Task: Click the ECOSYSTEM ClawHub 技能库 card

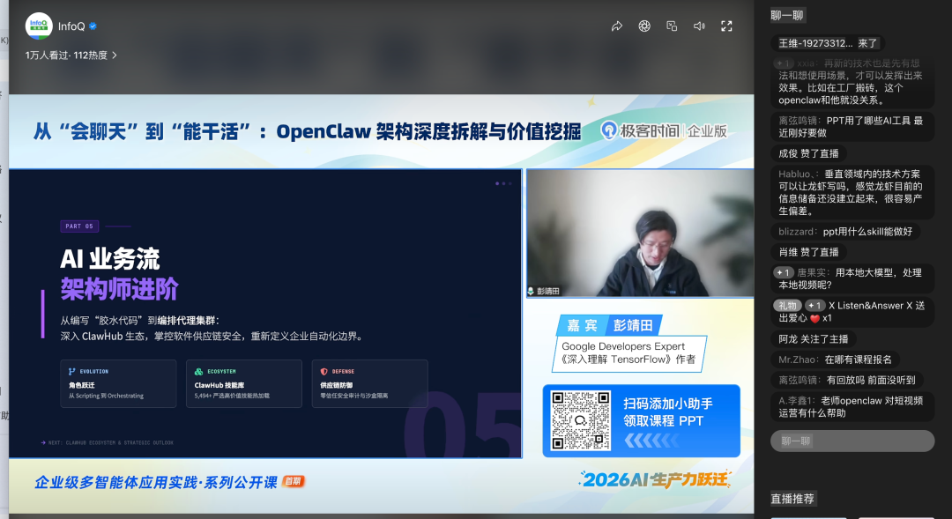Action: (244, 383)
